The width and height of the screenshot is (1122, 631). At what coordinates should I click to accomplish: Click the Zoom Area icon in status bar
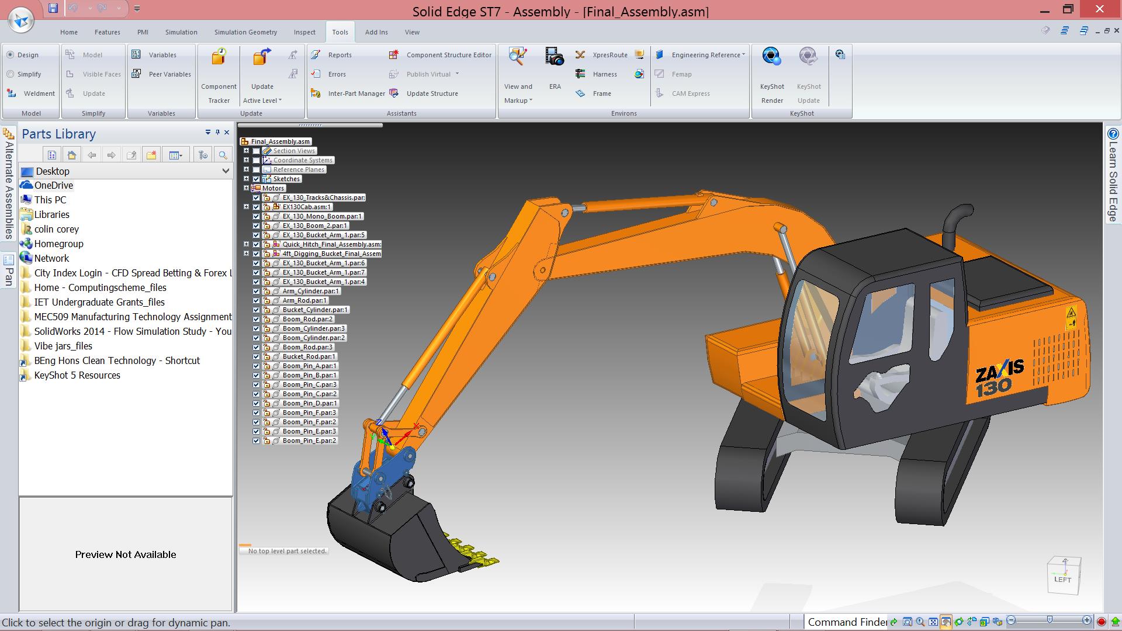tap(907, 622)
